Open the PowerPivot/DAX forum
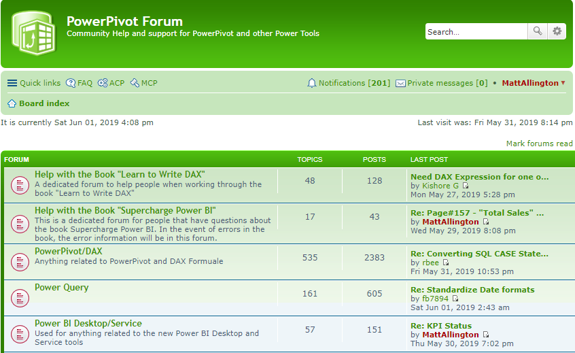 tap(68, 252)
